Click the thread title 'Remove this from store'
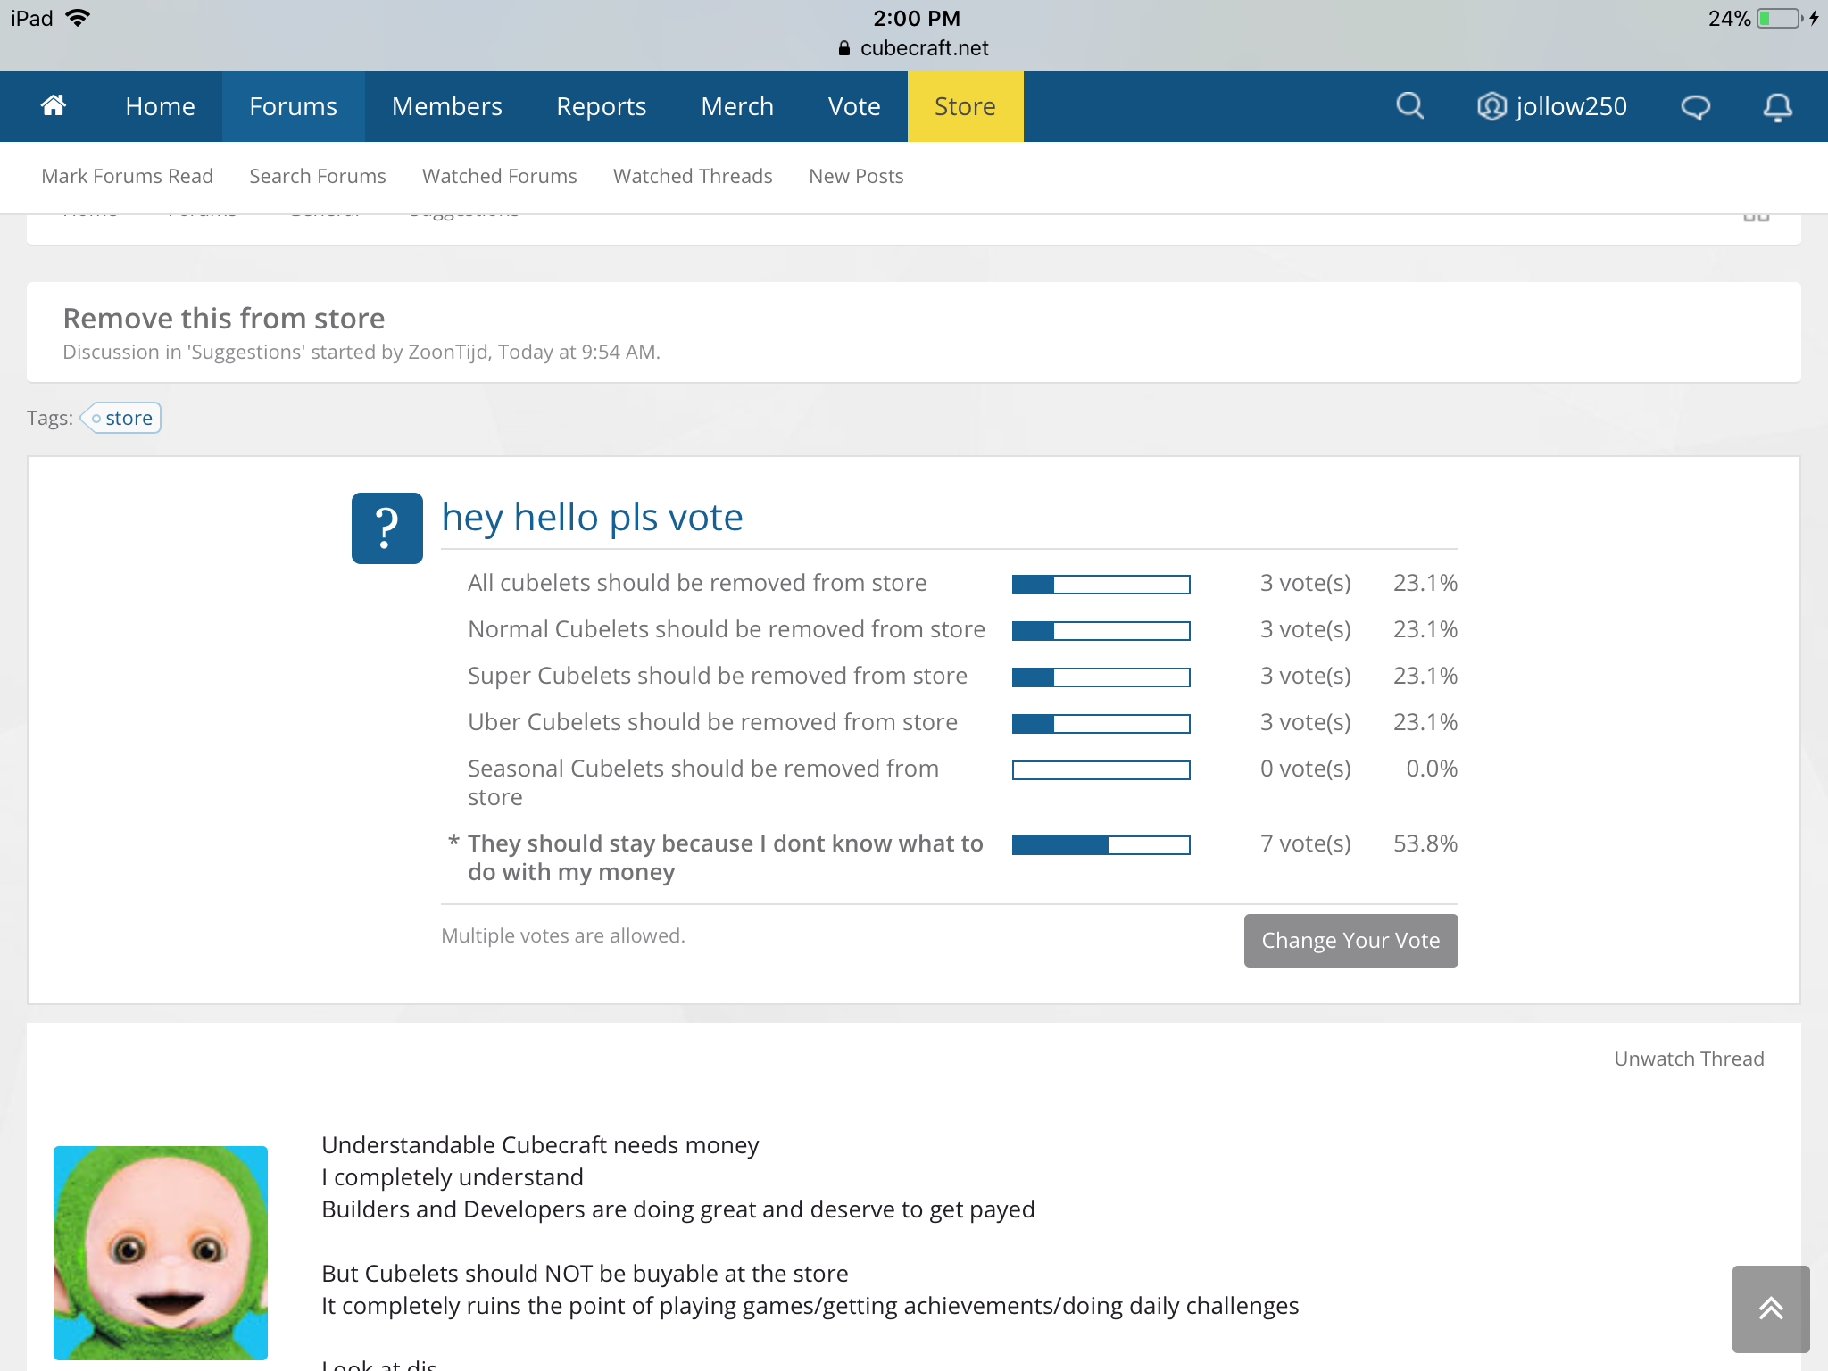The height and width of the screenshot is (1371, 1828). pyautogui.click(x=224, y=319)
